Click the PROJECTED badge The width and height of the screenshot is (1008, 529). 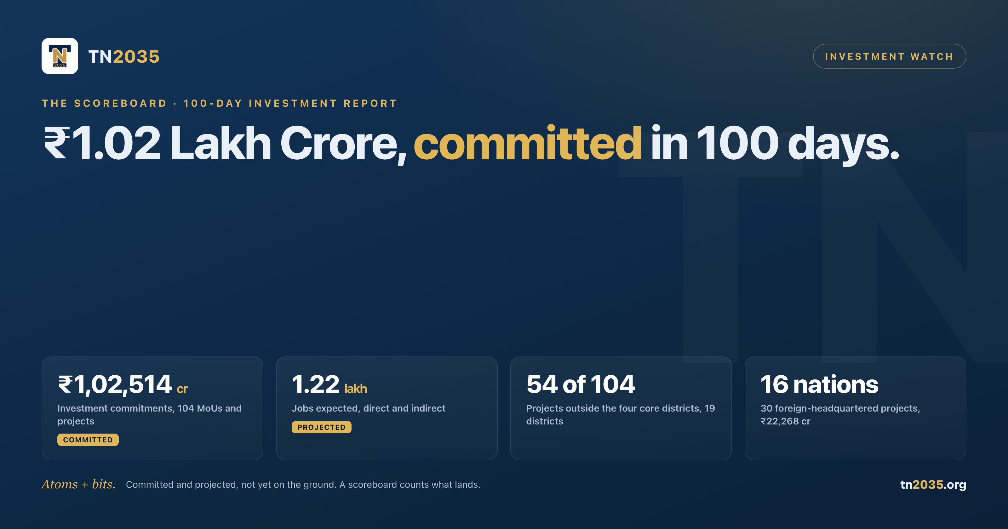point(322,427)
